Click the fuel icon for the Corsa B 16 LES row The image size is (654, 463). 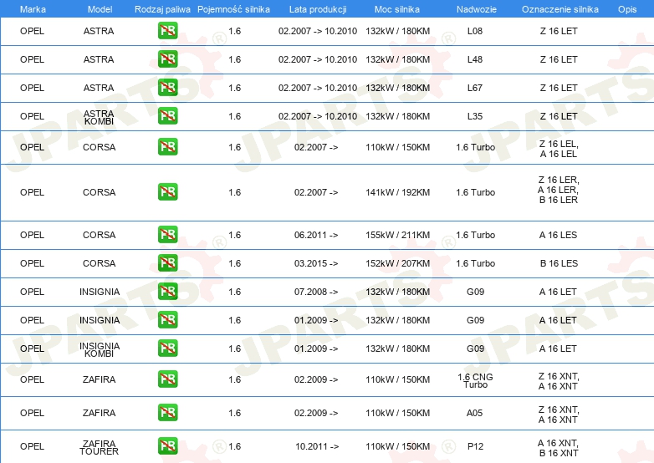coord(167,263)
